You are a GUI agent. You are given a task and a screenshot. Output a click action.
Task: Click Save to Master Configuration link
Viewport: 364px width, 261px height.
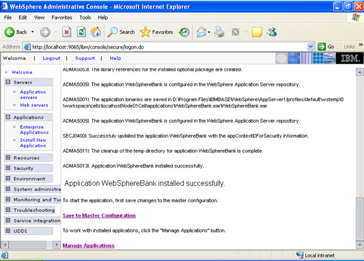99,215
